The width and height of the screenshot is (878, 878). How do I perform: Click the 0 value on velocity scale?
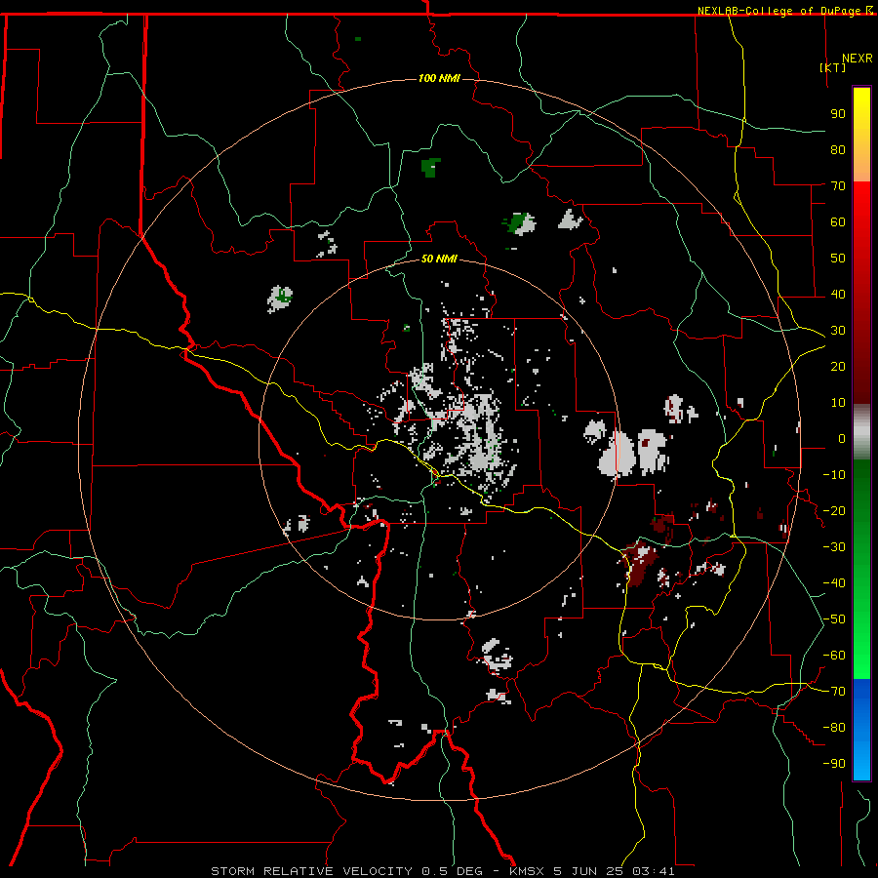(842, 439)
